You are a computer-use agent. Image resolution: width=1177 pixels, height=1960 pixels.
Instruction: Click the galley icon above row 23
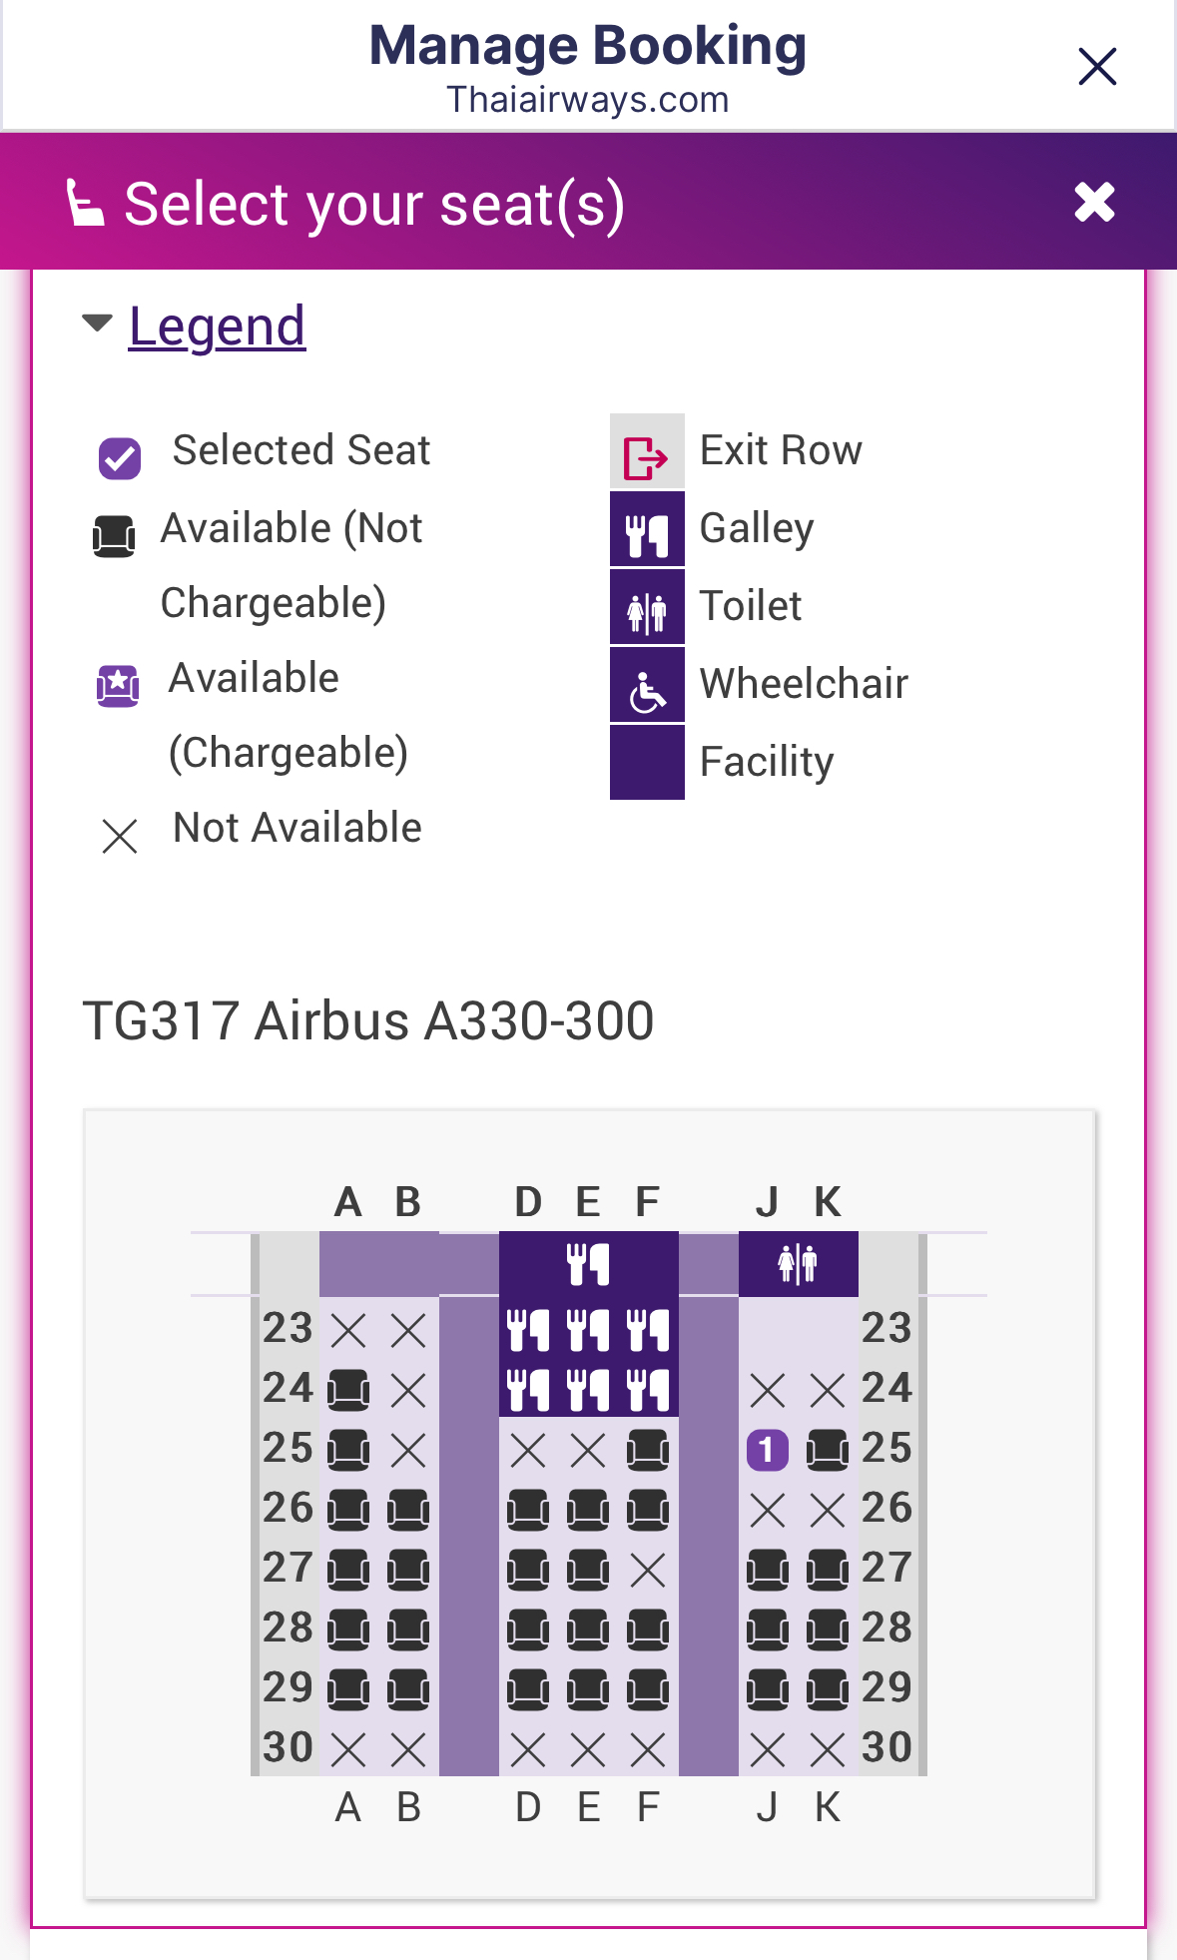[588, 1264]
